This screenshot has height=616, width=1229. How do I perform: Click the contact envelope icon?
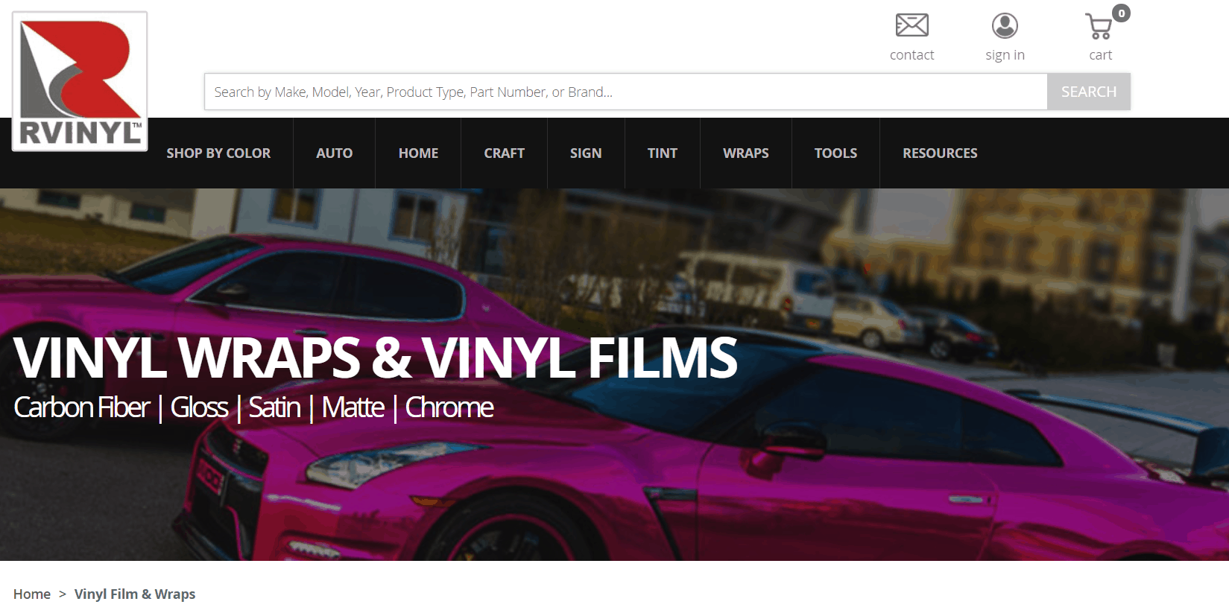pos(912,25)
